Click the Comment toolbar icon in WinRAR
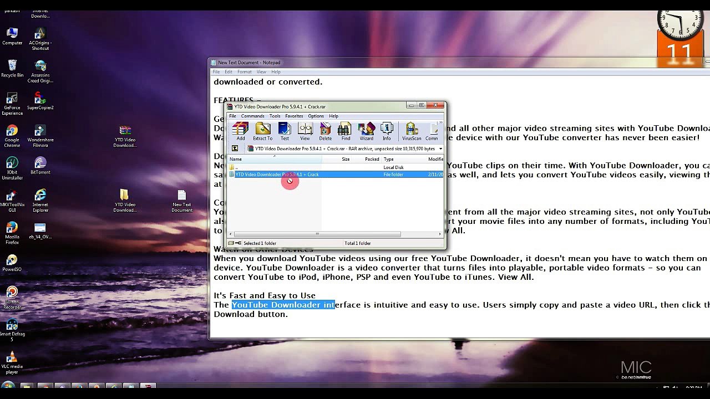Screen dimensions: 710x399 pyautogui.click(x=431, y=131)
